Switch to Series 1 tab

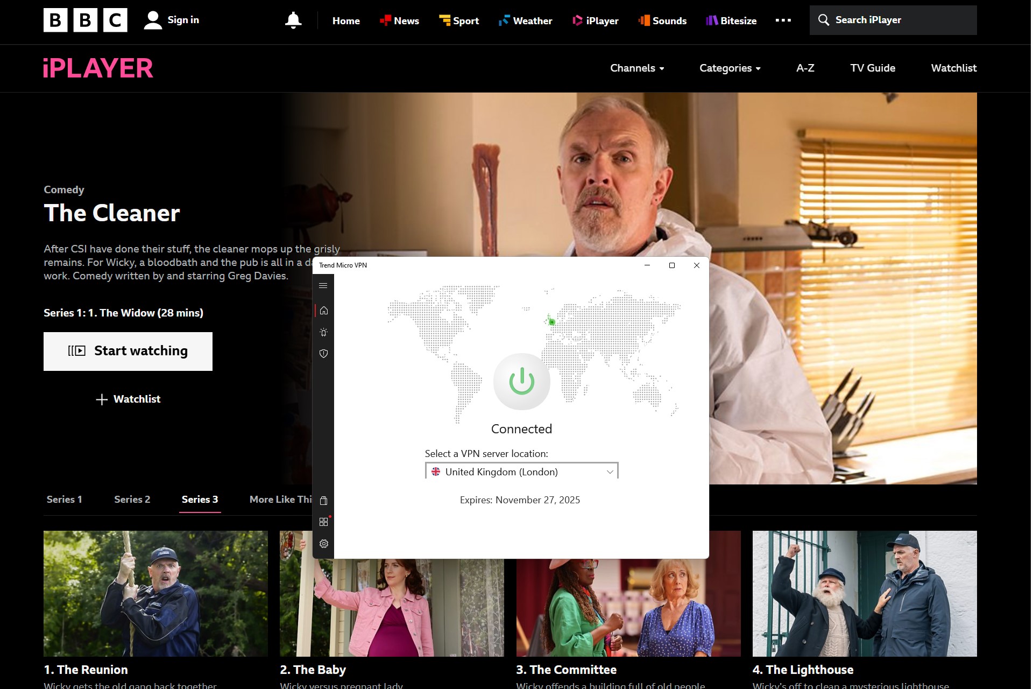click(x=65, y=500)
